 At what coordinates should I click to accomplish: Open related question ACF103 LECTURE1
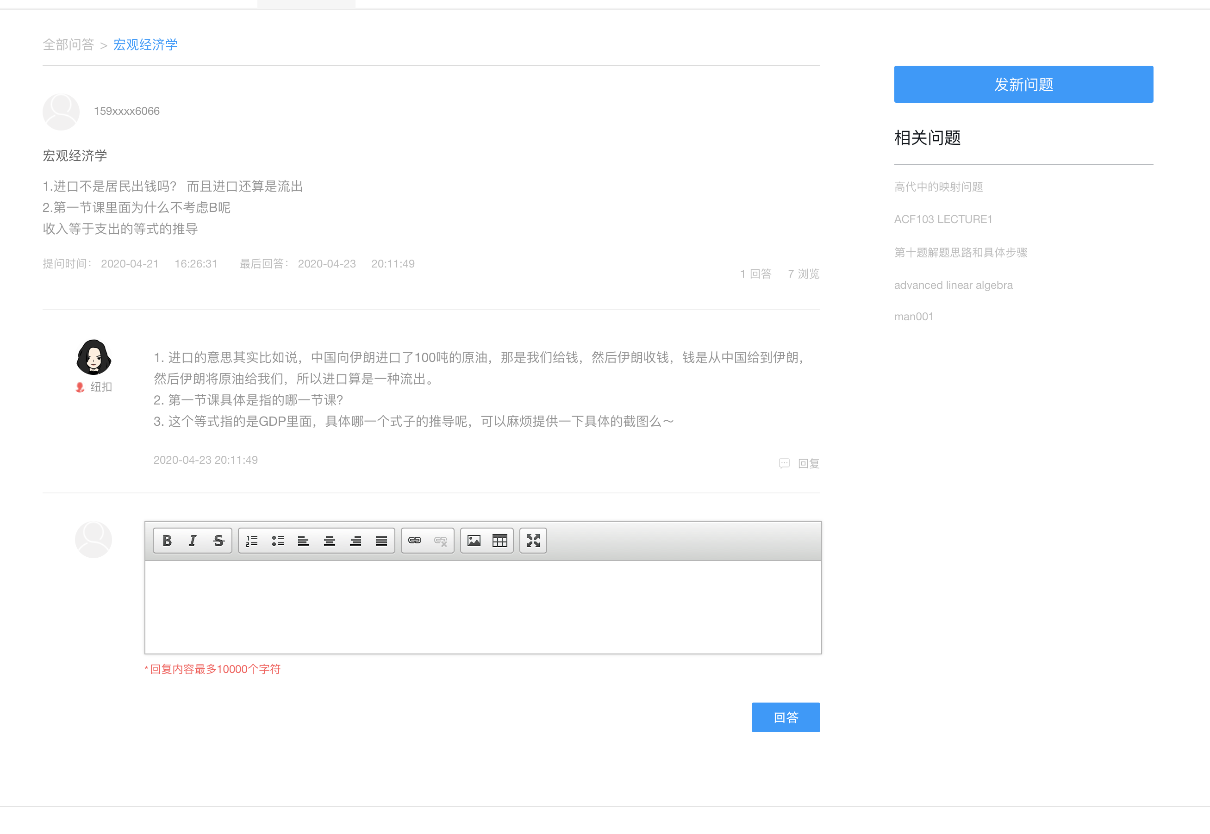[943, 219]
